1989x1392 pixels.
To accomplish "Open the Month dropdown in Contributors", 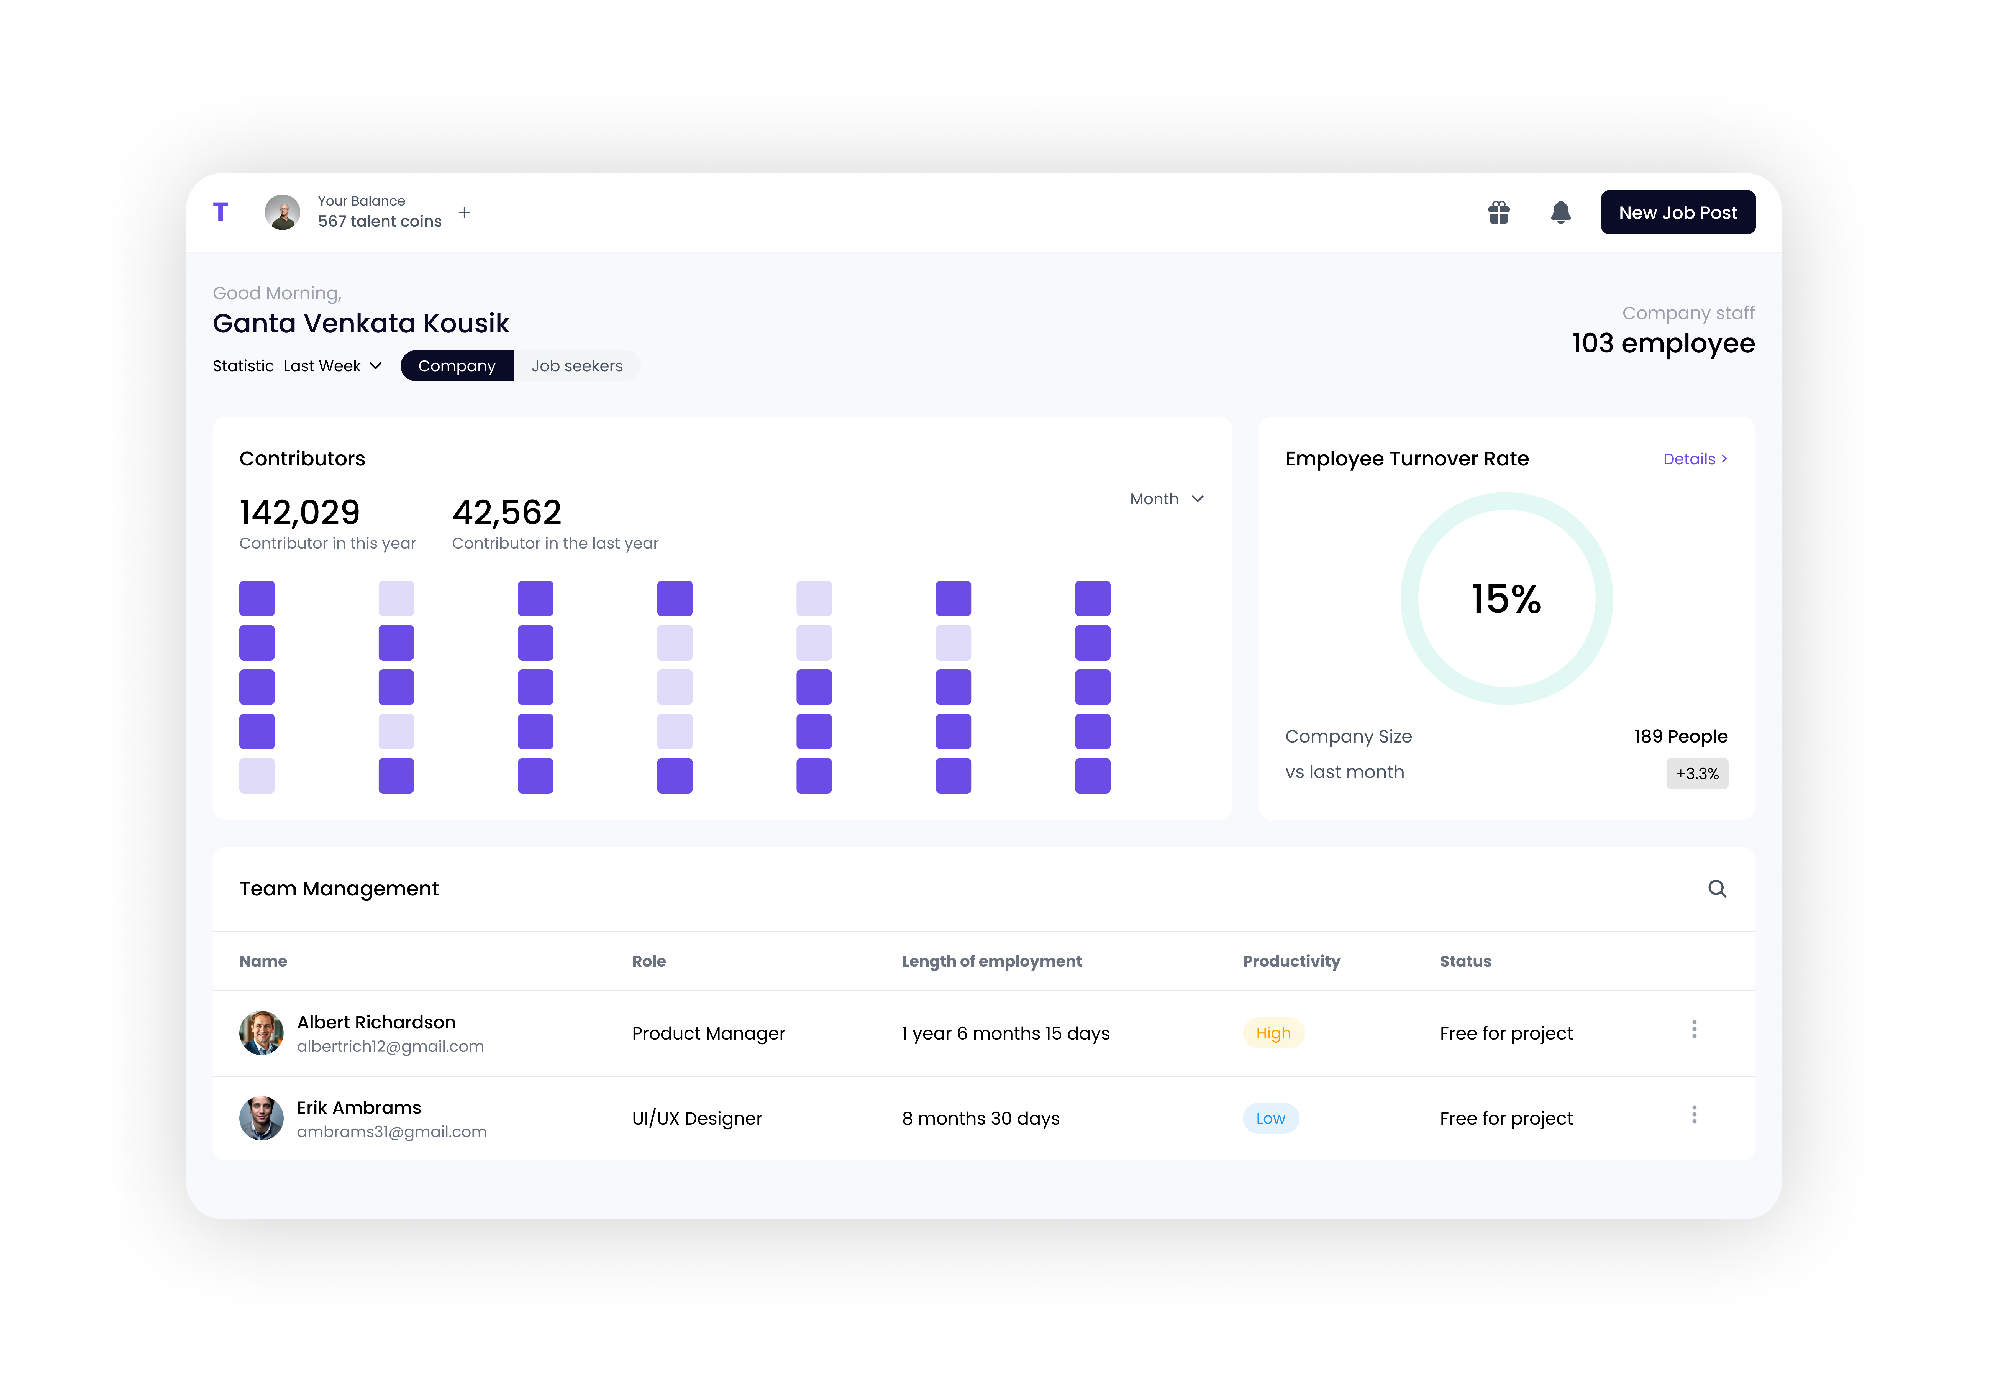I will click(1166, 499).
